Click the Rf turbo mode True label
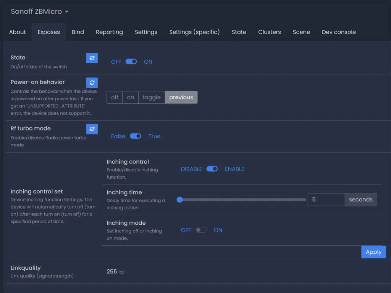Image resolution: width=391 pixels, height=293 pixels. pos(154,136)
